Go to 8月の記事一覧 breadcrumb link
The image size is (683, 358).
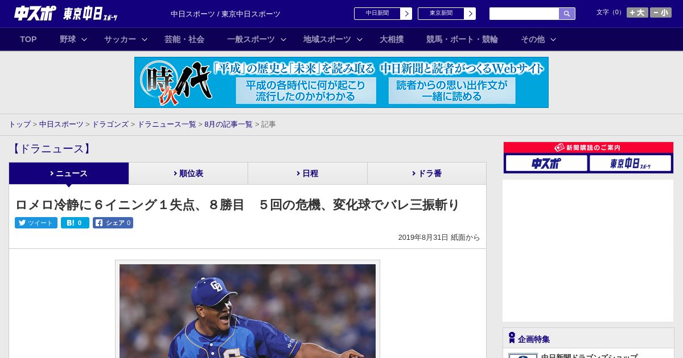(x=229, y=124)
